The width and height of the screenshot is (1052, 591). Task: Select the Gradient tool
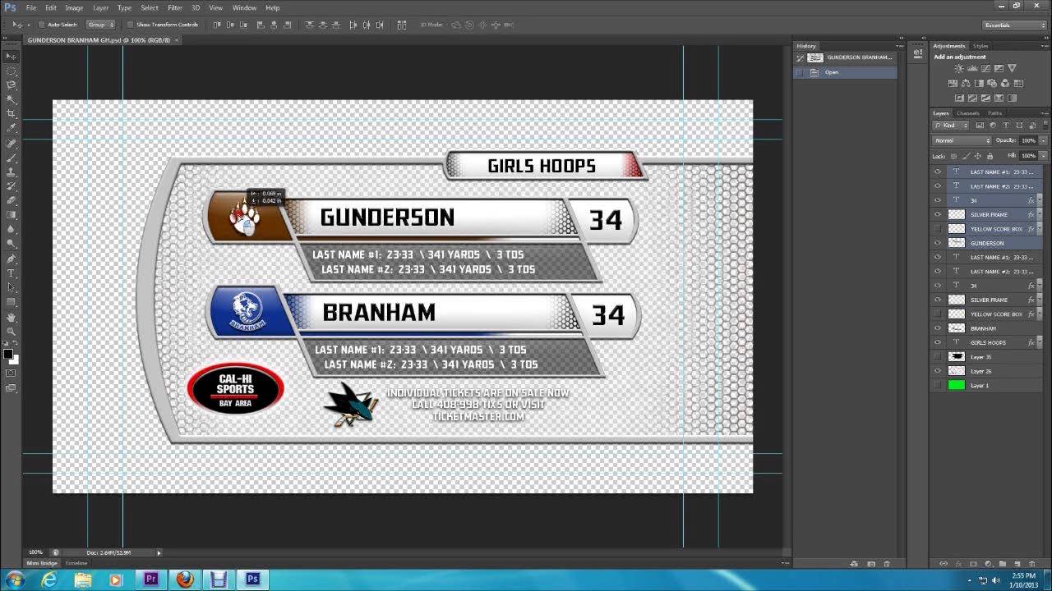click(12, 214)
